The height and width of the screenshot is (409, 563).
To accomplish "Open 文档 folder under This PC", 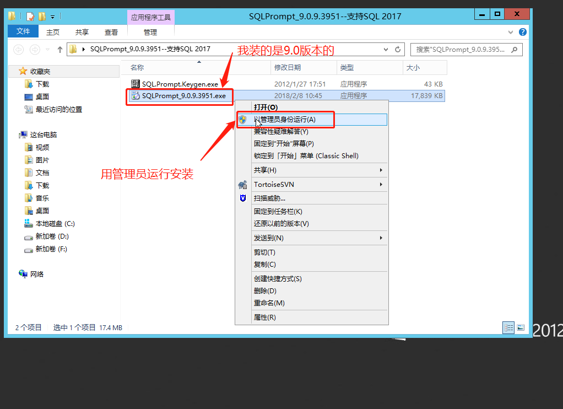I will (42, 173).
